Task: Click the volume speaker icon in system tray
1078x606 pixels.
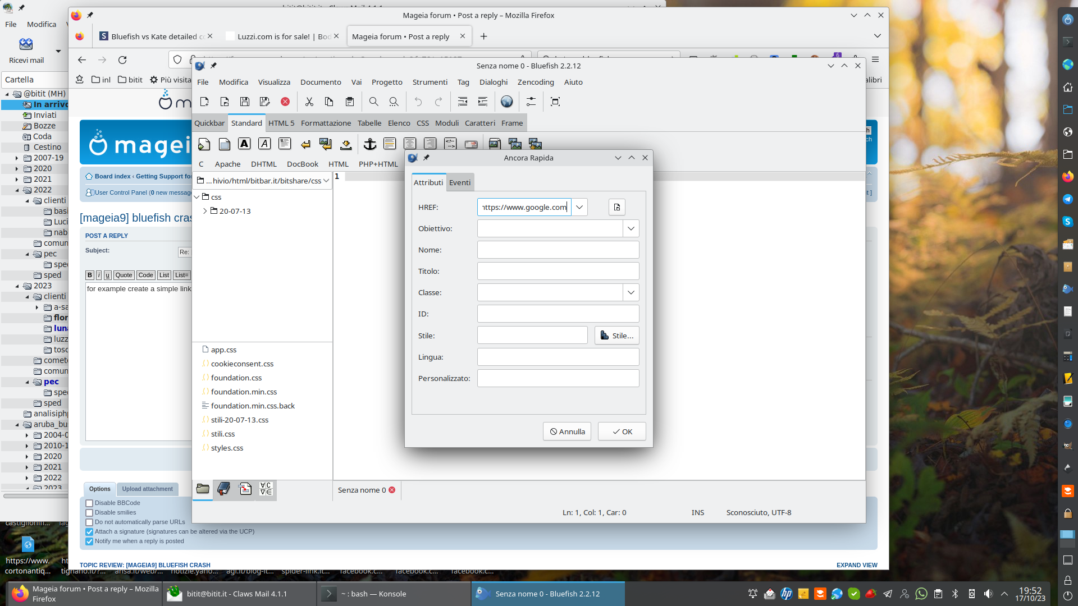Action: [x=988, y=594]
